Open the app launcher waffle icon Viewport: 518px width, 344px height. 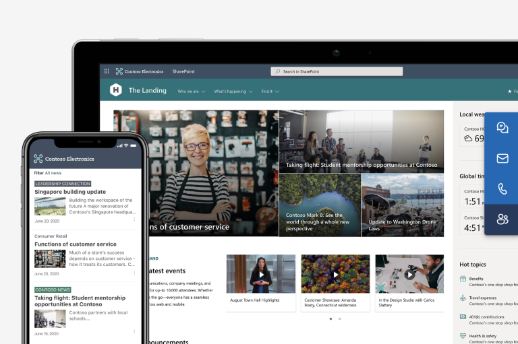point(107,71)
